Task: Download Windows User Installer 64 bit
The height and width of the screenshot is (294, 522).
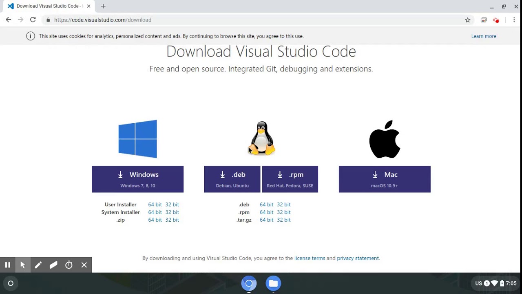Action: (155, 205)
